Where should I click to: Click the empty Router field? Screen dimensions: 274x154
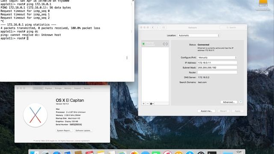click(x=217, y=72)
